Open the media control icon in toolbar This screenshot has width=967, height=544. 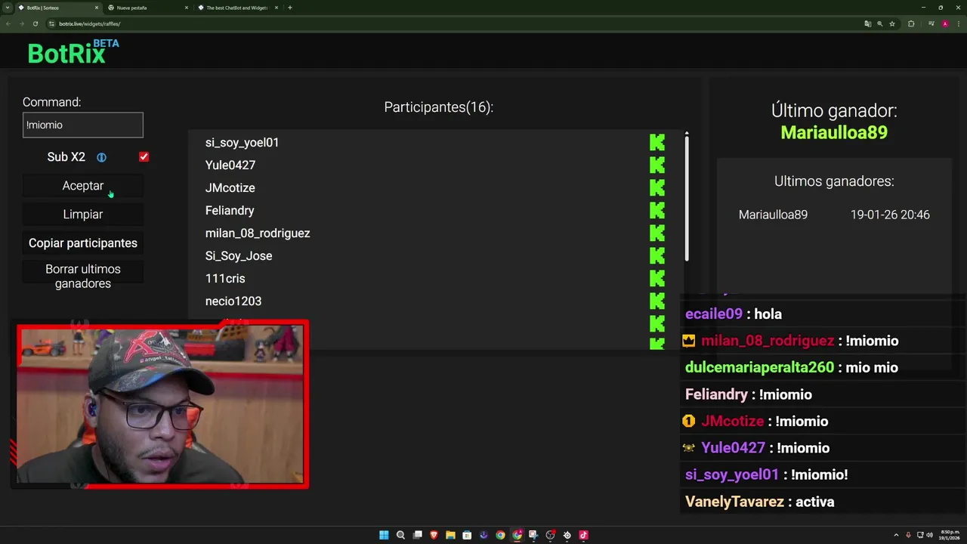[x=931, y=23]
